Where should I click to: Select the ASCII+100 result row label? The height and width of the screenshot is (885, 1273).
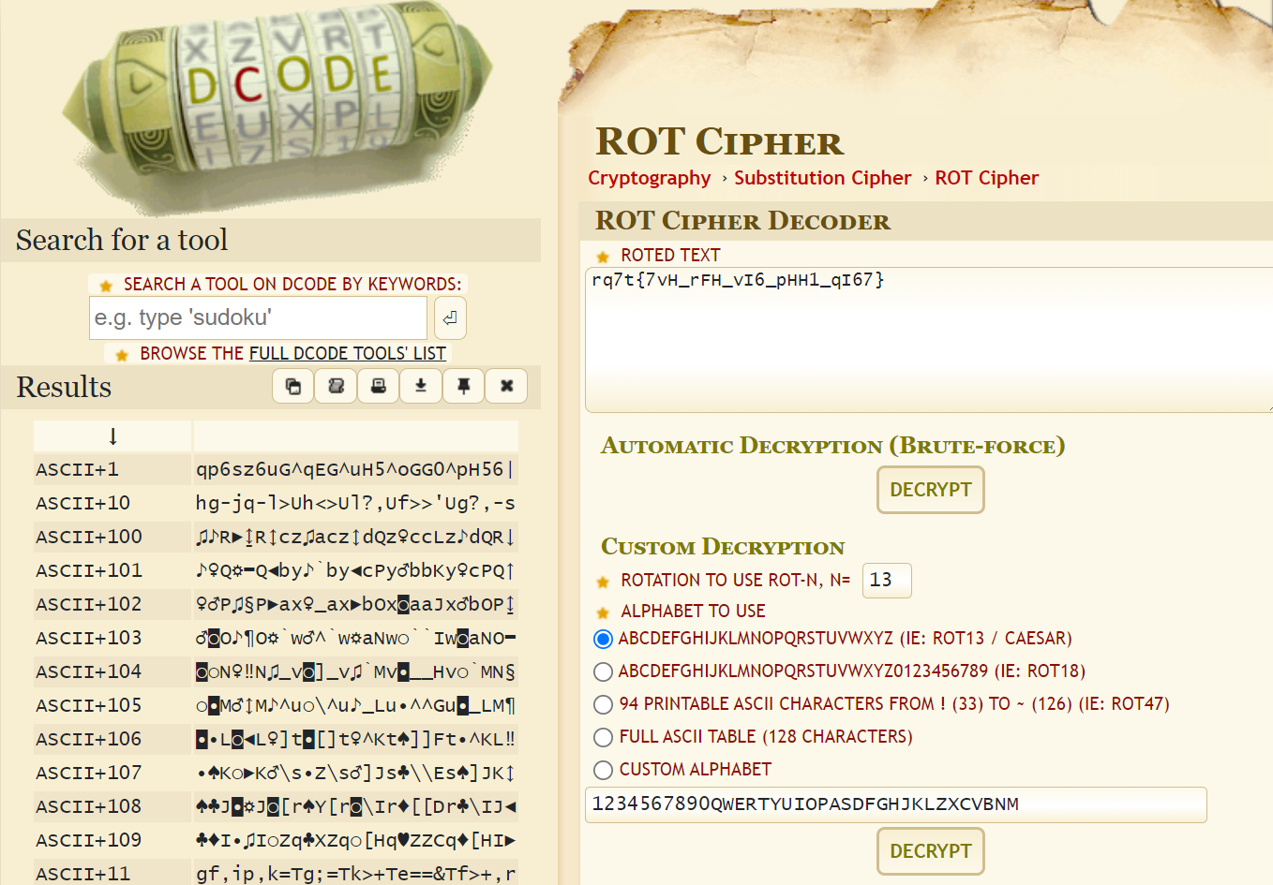(89, 537)
